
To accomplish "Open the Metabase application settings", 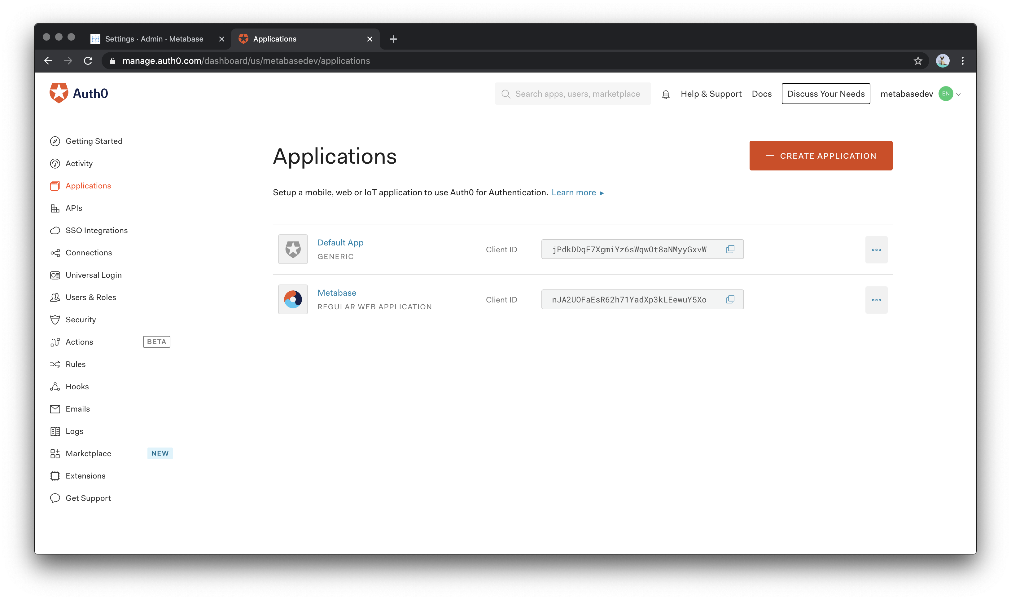I will (337, 292).
